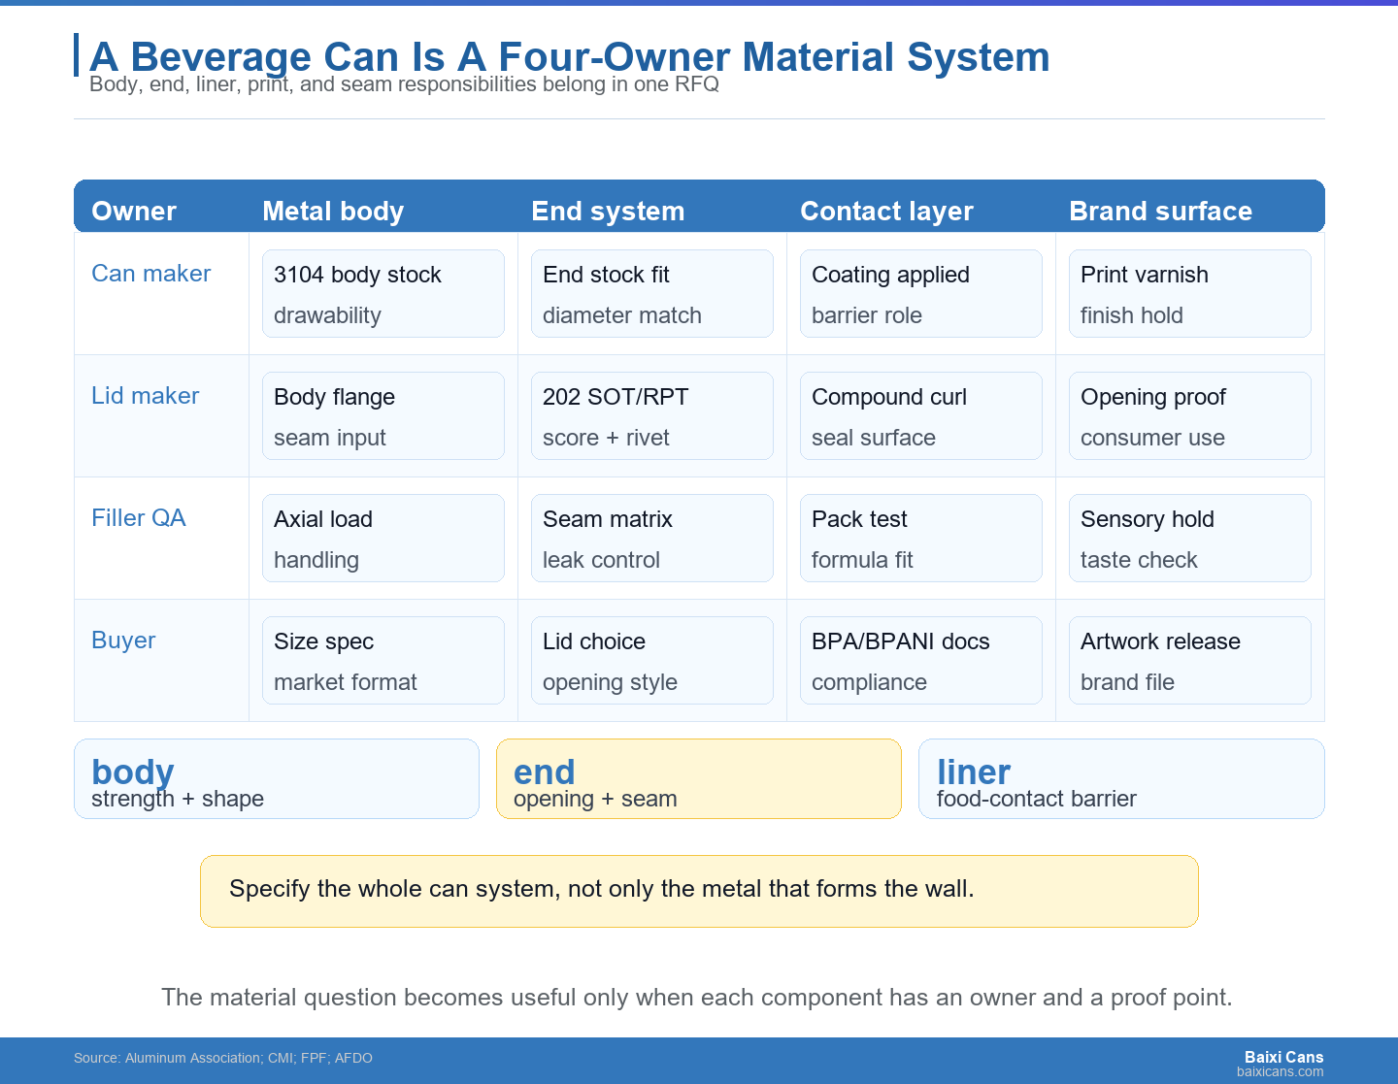Click the 'Body flange' cell

coord(383,416)
